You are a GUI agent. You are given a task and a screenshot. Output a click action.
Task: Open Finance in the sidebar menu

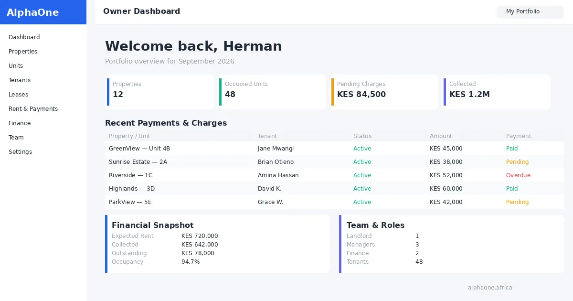[20, 123]
